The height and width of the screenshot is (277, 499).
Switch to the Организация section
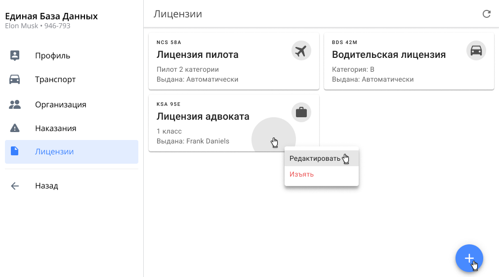[60, 104]
